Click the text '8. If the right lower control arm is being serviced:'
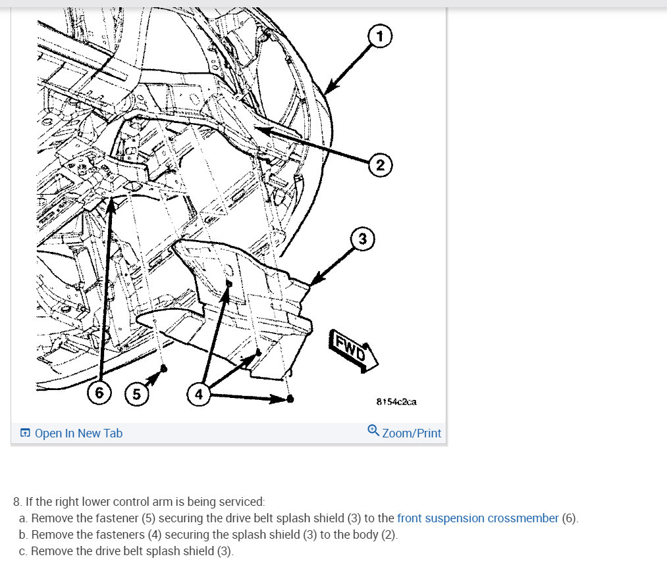667x567 pixels. [x=139, y=501]
